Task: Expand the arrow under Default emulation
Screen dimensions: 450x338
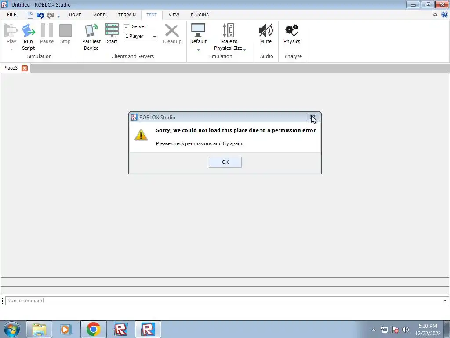Action: coord(198,50)
